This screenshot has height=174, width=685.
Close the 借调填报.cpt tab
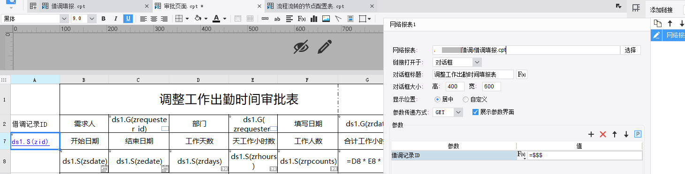click(147, 7)
